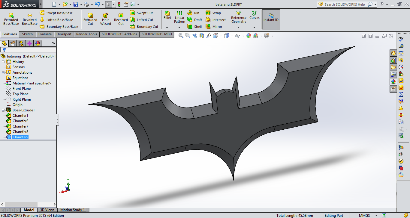The image size is (410, 218).
Task: Expand more FeatureManager tabs chevron
Action: point(53,43)
